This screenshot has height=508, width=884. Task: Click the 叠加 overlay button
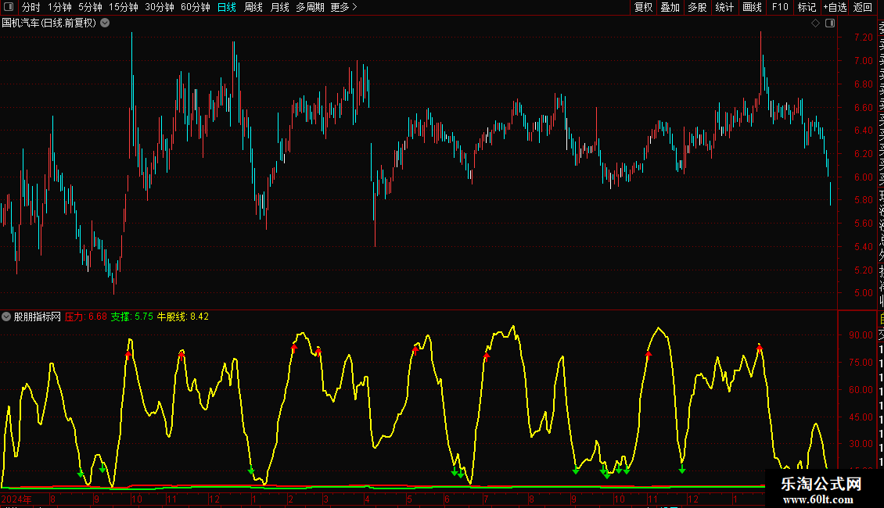pyautogui.click(x=670, y=7)
